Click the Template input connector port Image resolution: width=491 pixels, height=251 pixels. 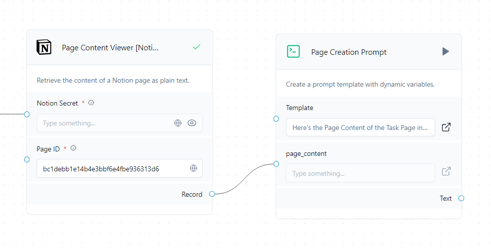(276, 119)
